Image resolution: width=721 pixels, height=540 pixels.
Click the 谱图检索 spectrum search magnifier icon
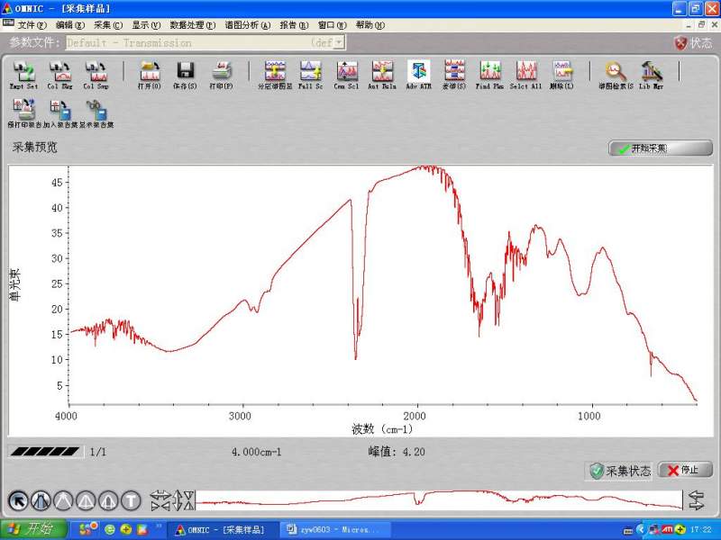(x=616, y=75)
